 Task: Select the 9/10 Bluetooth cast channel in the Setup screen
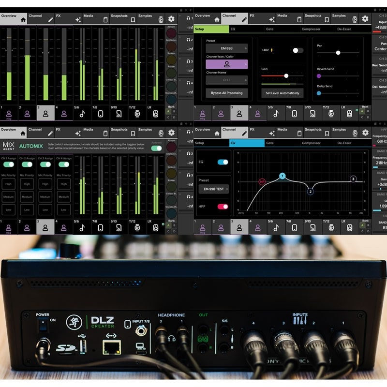[307, 114]
